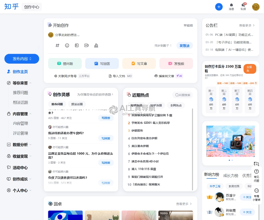Screen dimensions: 264x220
Task: Open the user avatar in header
Action: 256,7
